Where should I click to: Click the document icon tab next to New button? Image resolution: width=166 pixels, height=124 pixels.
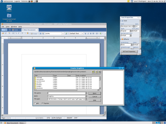point(10,30)
